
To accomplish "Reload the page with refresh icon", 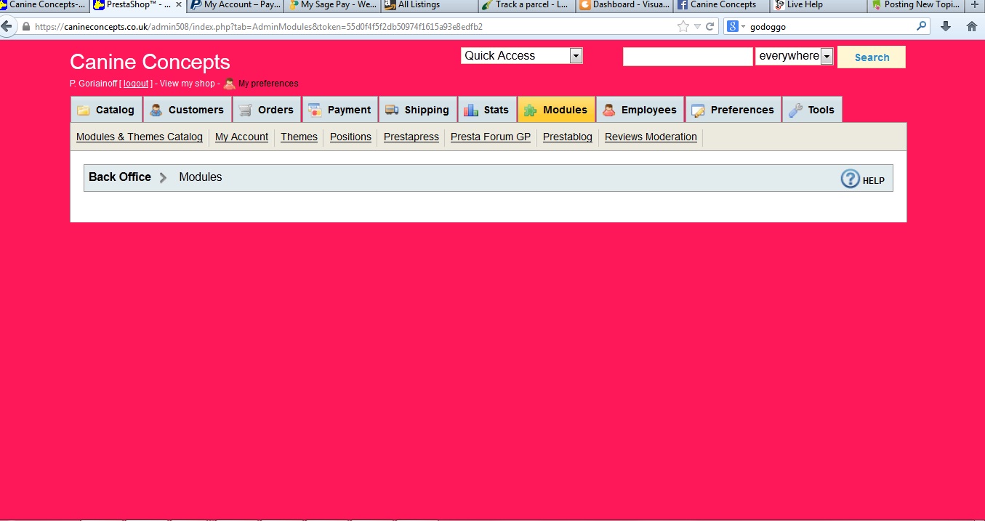I will (x=710, y=26).
